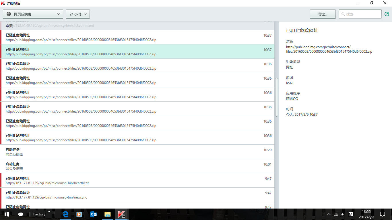Open the notification action center icon

(382, 214)
